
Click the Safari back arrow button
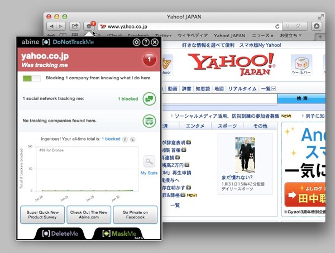pos(51,26)
